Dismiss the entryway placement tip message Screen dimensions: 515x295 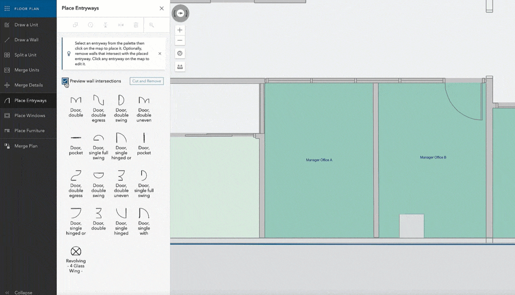coord(160,53)
